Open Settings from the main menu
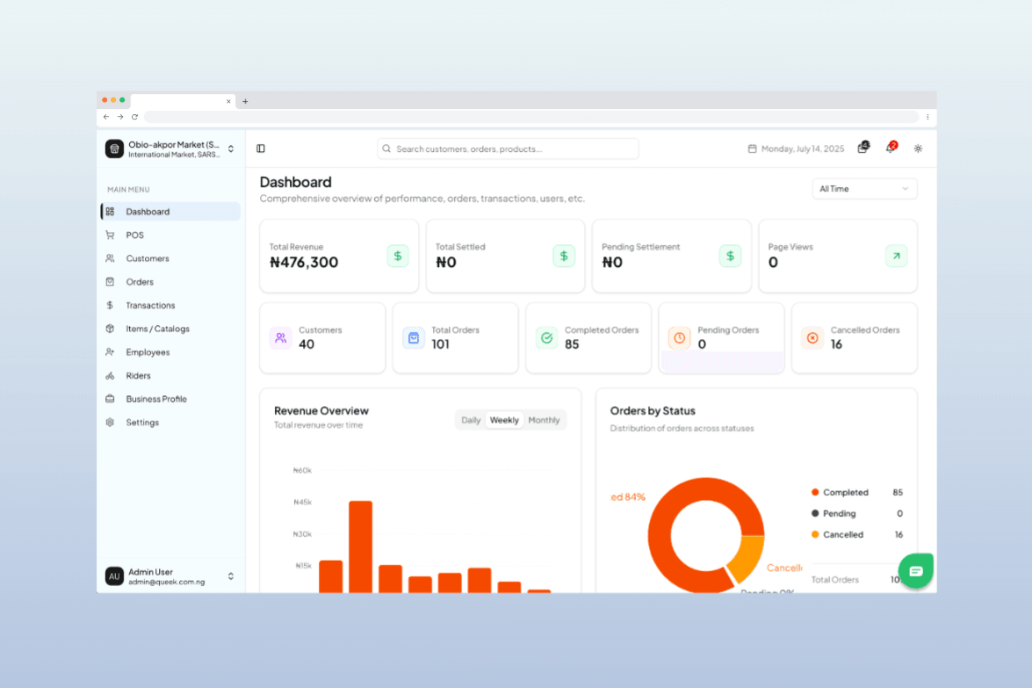Viewport: 1032px width, 688px height. click(141, 422)
